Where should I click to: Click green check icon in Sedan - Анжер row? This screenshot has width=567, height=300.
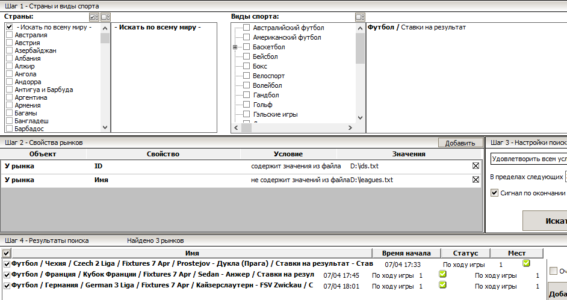pos(442,274)
